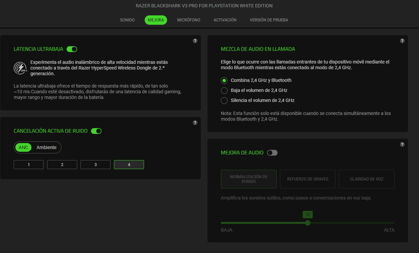Enable the Mejora de Audio switch
Screen dimensions: 419x253
[x=272, y=153]
